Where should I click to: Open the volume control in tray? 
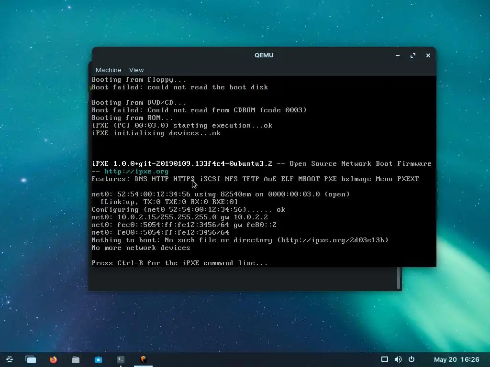[x=398, y=359]
